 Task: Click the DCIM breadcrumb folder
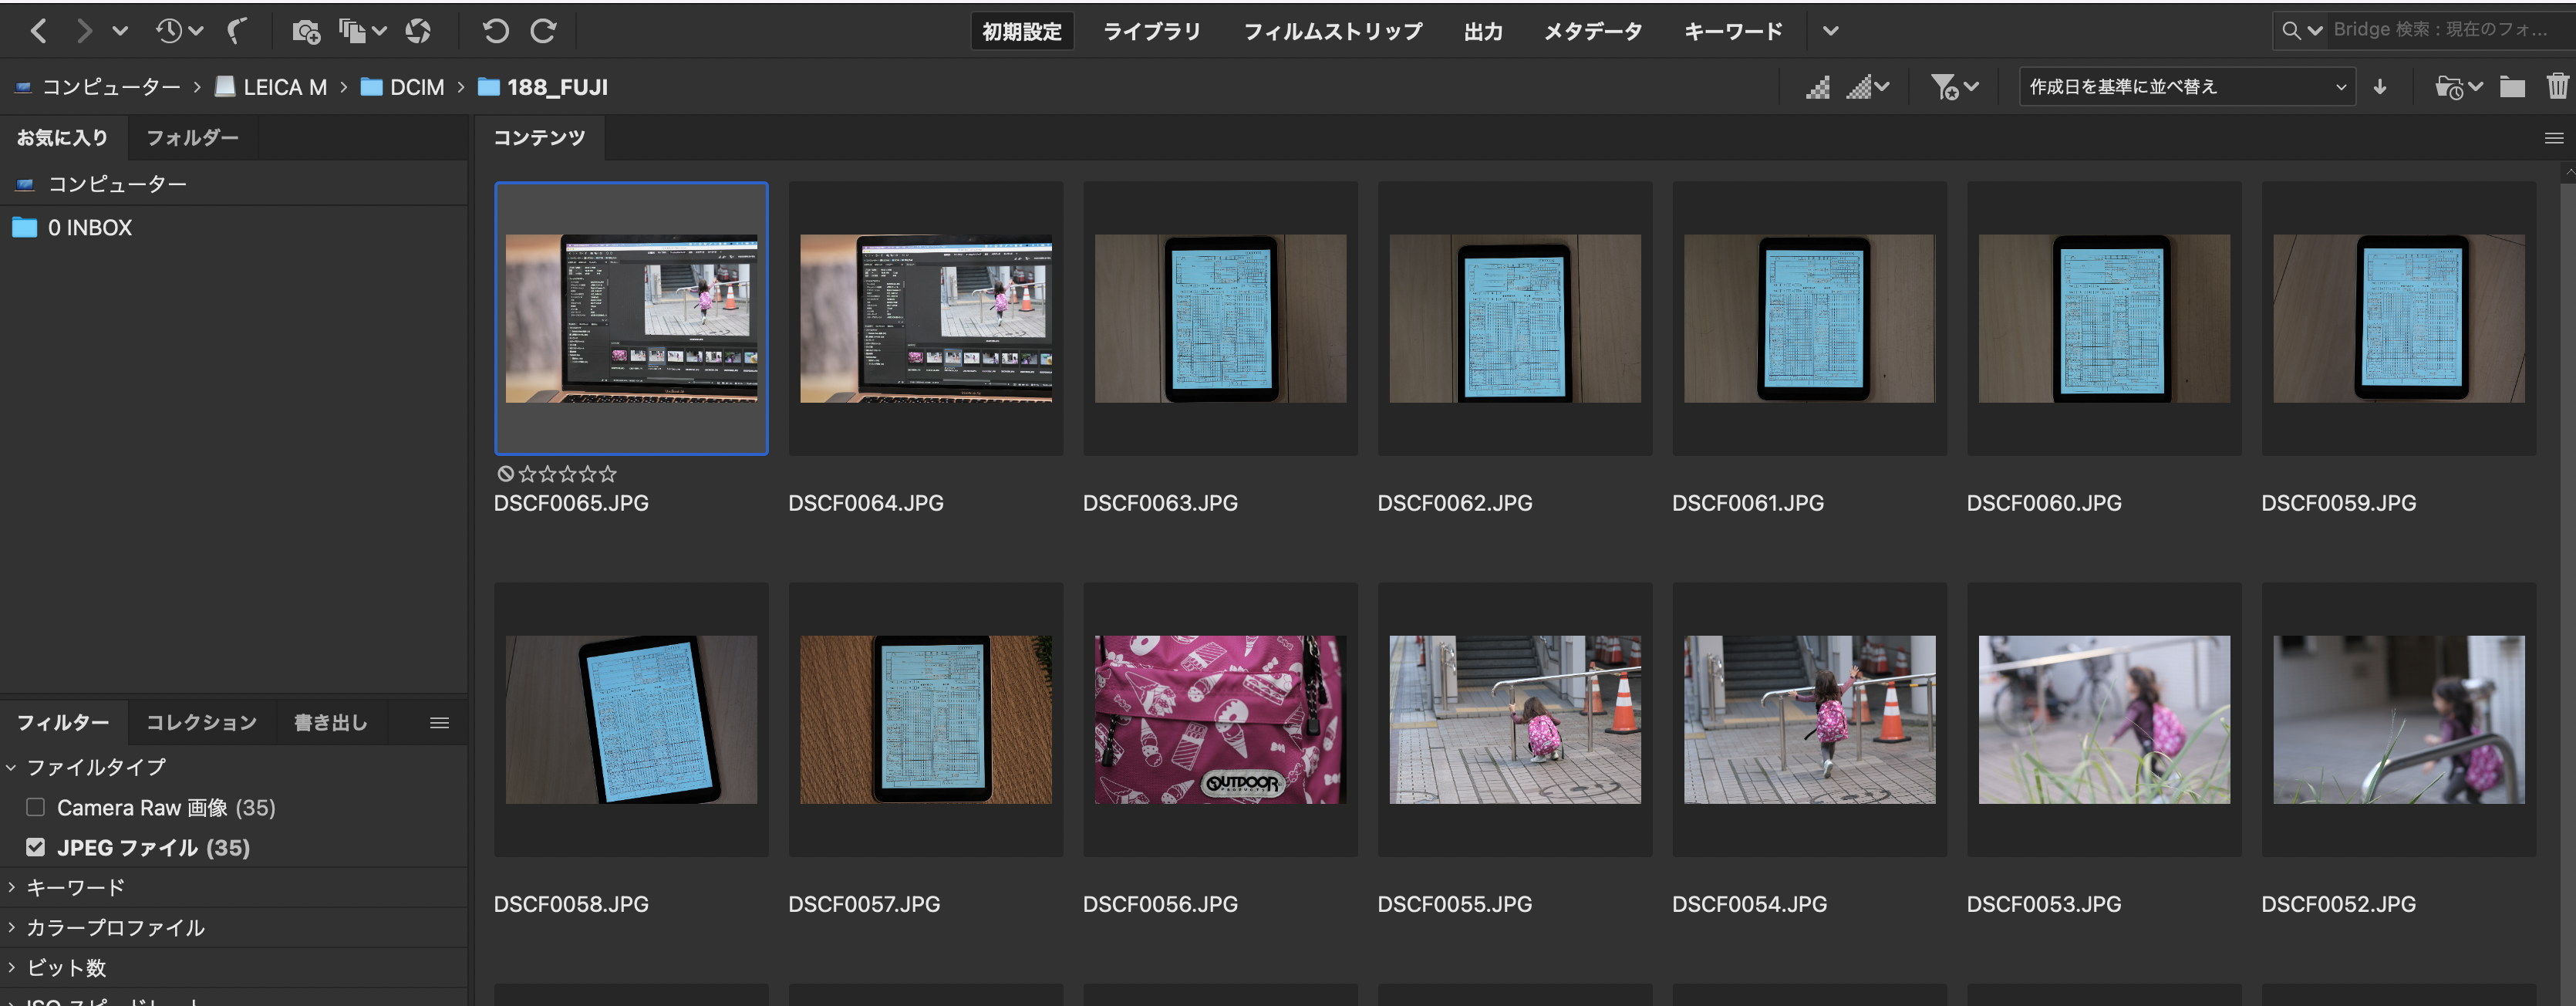(x=416, y=87)
